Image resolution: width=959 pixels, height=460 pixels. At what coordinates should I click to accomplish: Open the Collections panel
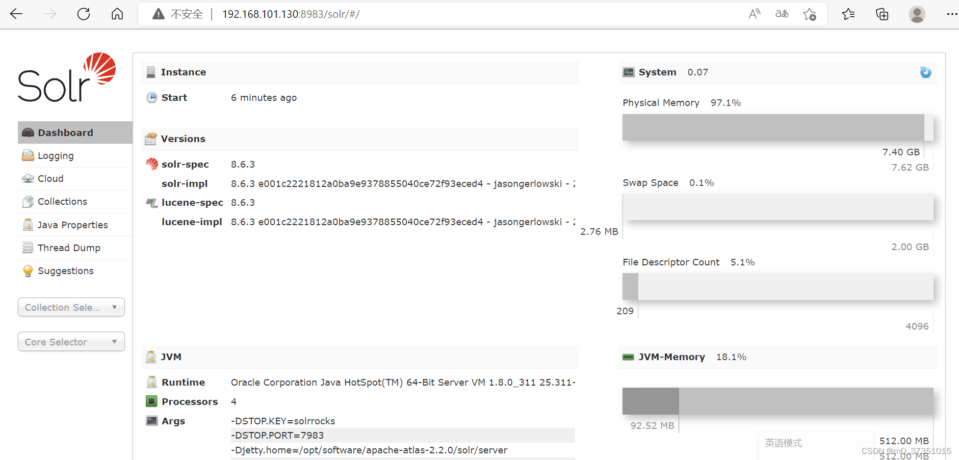pyautogui.click(x=62, y=201)
